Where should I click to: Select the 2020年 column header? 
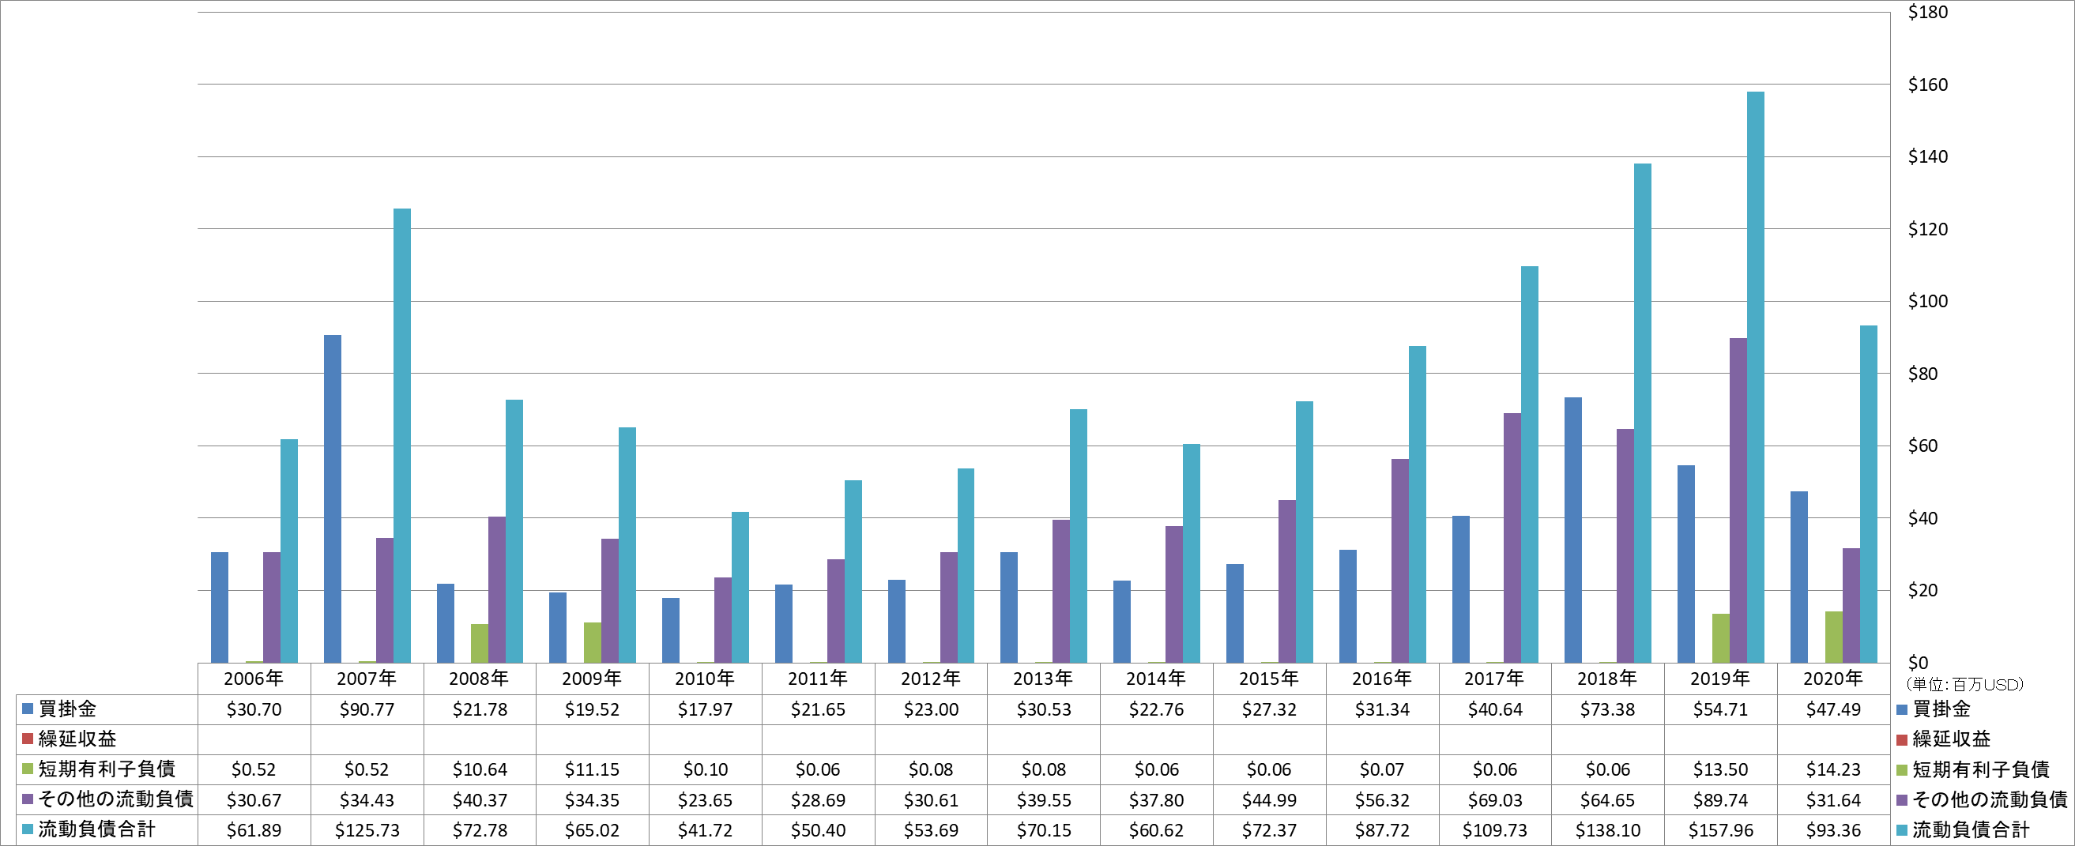pos(1833,679)
